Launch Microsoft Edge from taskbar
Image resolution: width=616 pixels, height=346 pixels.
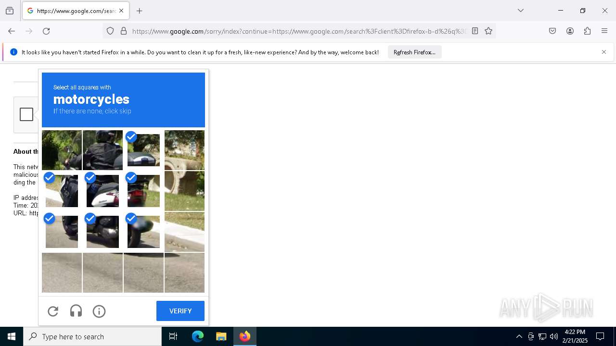pos(198,336)
